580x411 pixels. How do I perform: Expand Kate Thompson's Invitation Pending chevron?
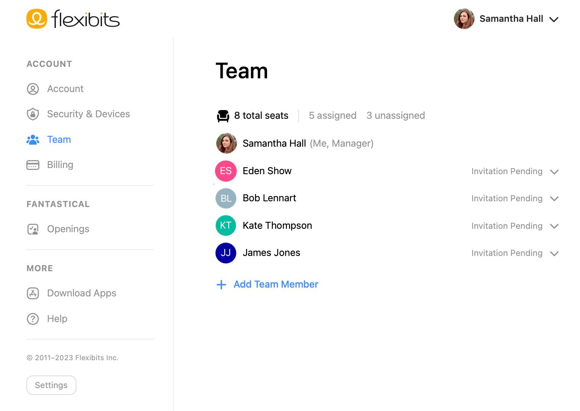click(x=554, y=226)
